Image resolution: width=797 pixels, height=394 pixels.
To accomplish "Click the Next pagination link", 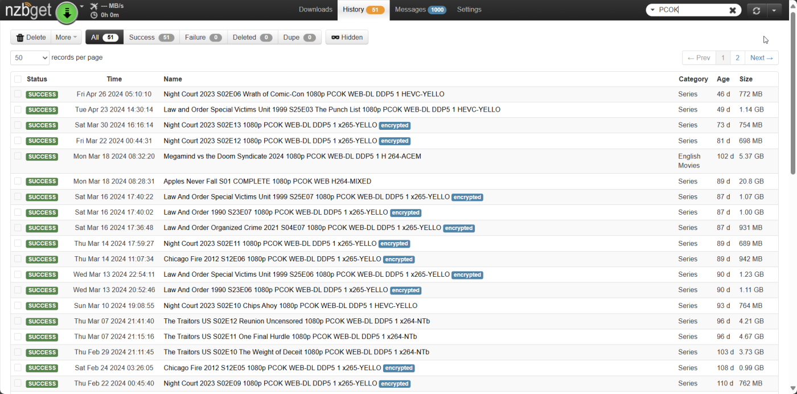I will pyautogui.click(x=761, y=58).
